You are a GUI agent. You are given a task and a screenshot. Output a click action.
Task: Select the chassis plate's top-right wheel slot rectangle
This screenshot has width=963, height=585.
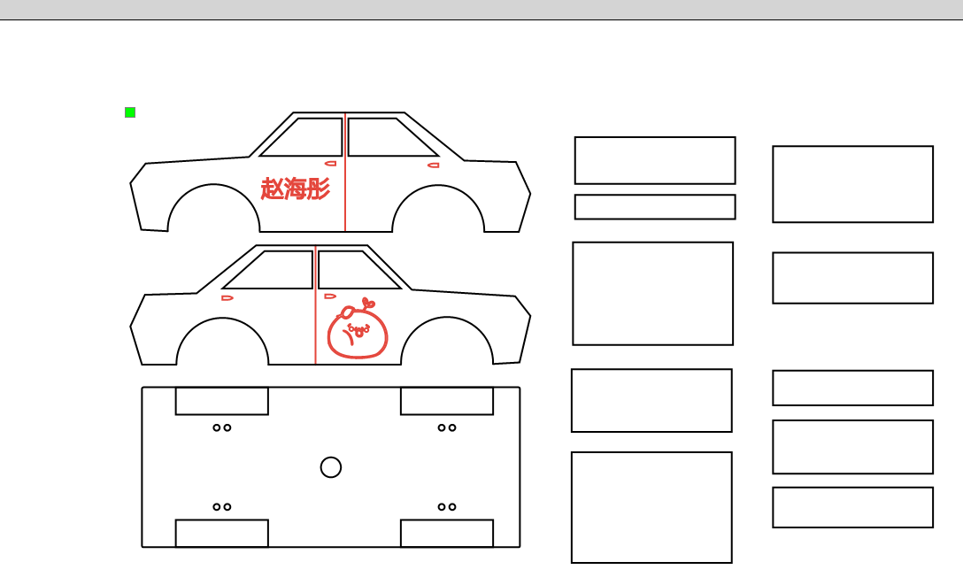click(447, 401)
